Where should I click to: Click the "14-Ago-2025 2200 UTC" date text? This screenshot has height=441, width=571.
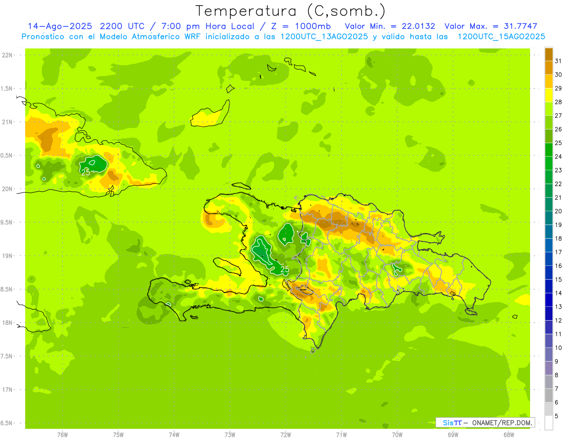tap(85, 26)
